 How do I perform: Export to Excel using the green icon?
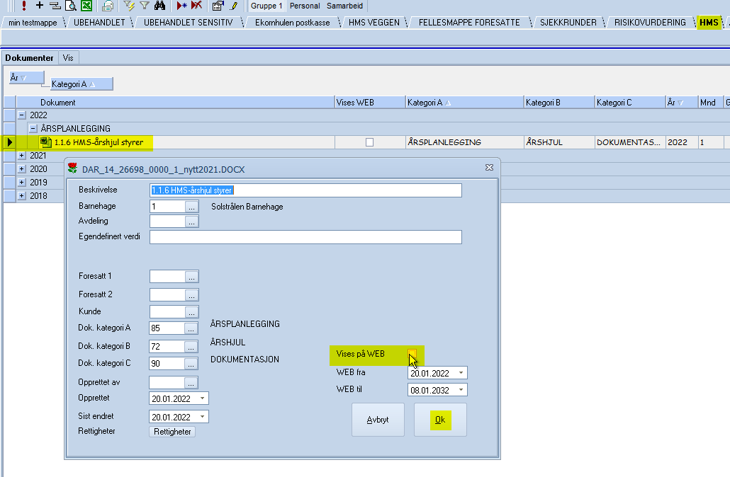coord(86,6)
